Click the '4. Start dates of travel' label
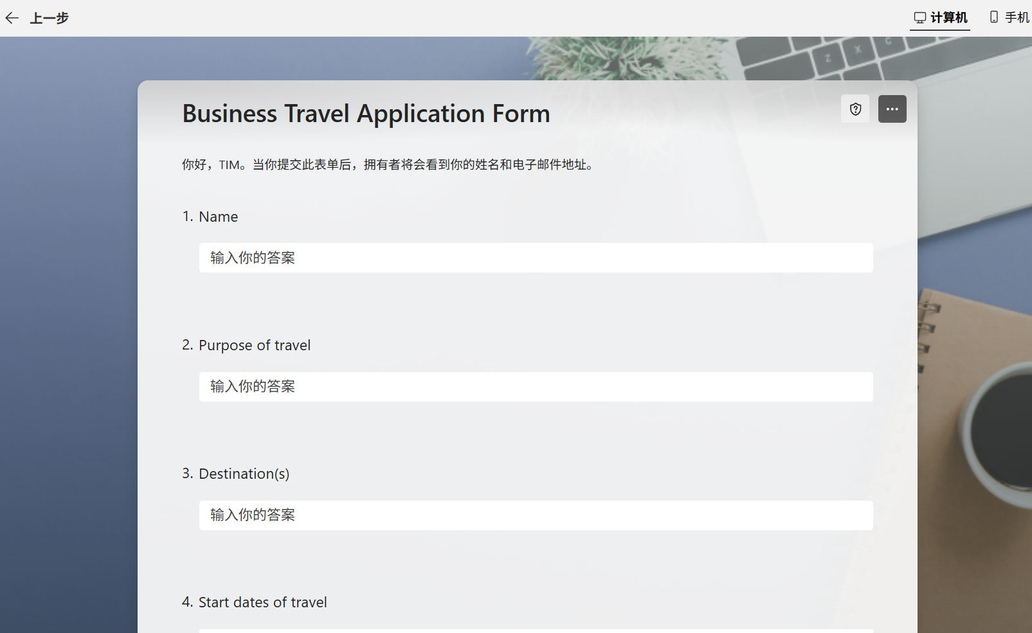1032x633 pixels. (255, 602)
